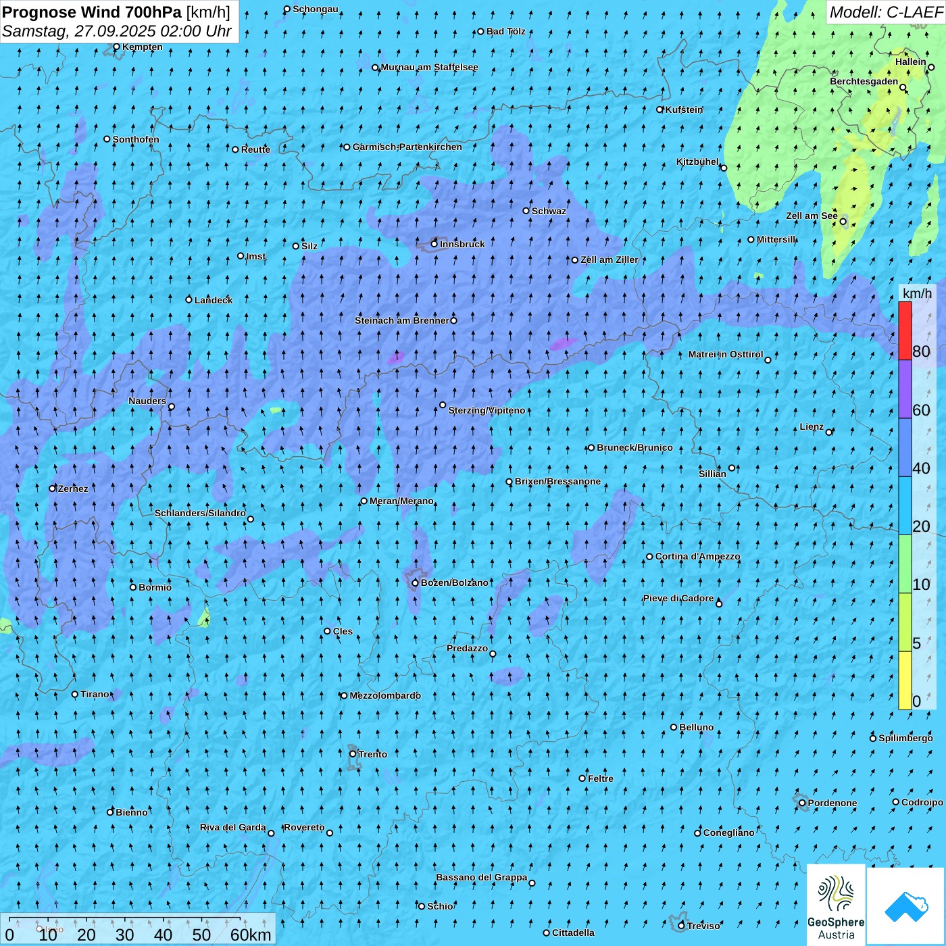
Task: Click the 'Bassano del Grappa' label
Action: 482,877
